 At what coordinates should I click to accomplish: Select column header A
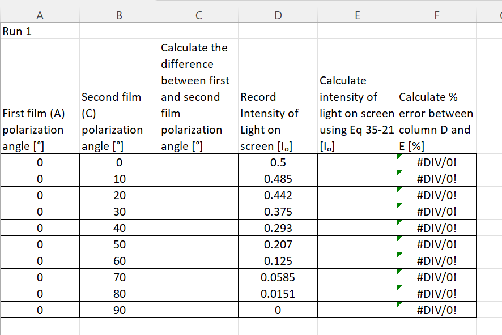[40, 15]
